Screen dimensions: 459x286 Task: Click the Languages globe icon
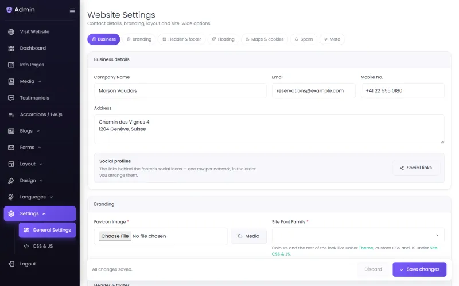coord(11,197)
